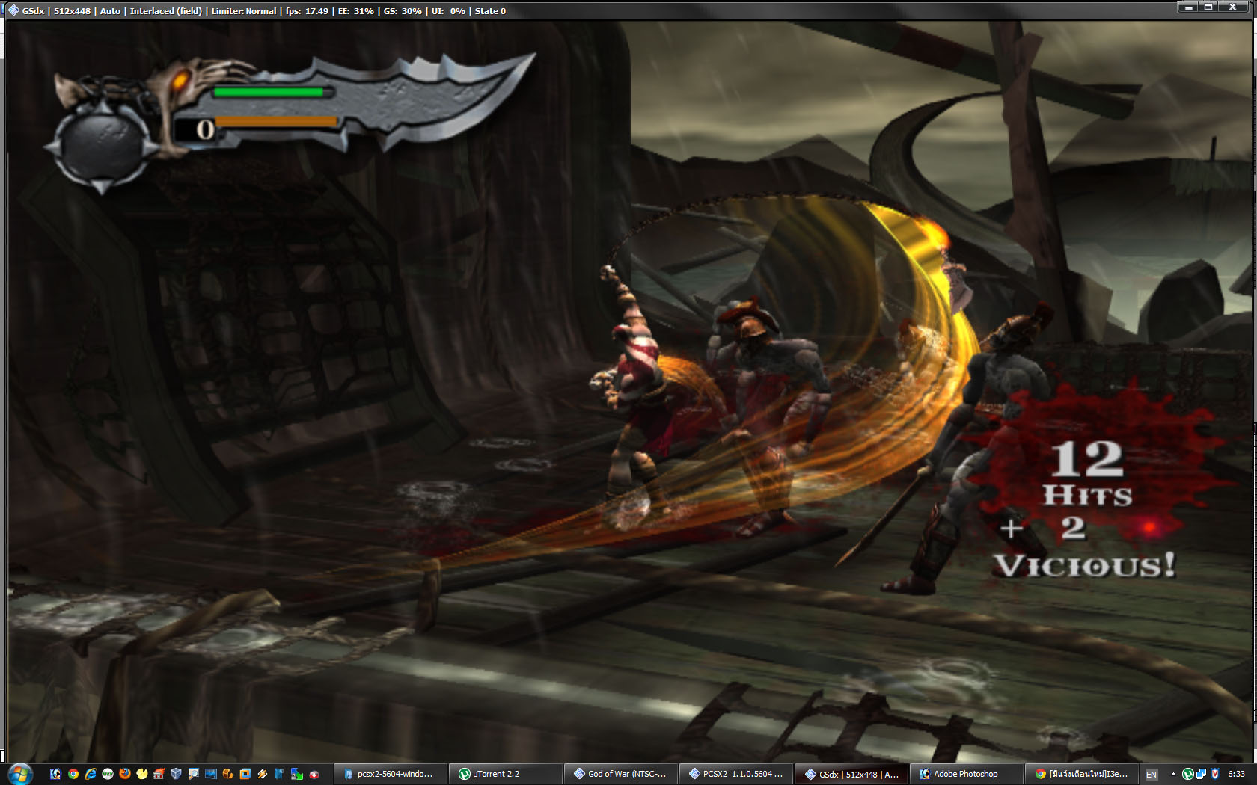Click the GSdx title bar text

264,11
